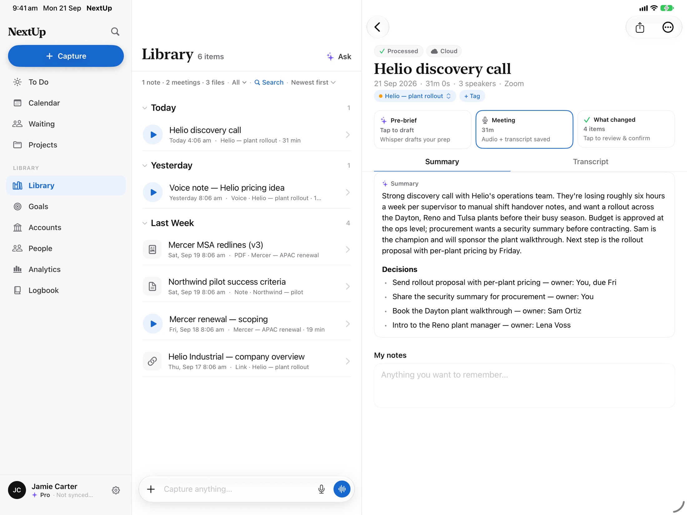Tap the plus icon in capture bar
Screen dimensions: 687x515
[151, 489]
